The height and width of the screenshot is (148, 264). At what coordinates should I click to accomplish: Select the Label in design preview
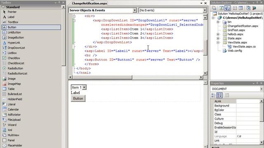[x=75, y=92]
